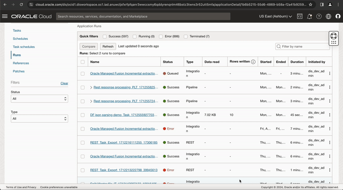Image resolution: width=343 pixels, height=190 pixels.
Task: Open the Status filter dropdown
Action: click(39, 99)
